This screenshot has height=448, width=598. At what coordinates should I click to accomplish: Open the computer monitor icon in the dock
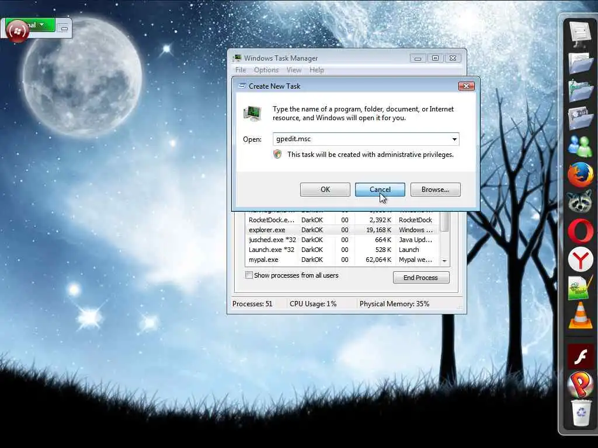(580, 33)
